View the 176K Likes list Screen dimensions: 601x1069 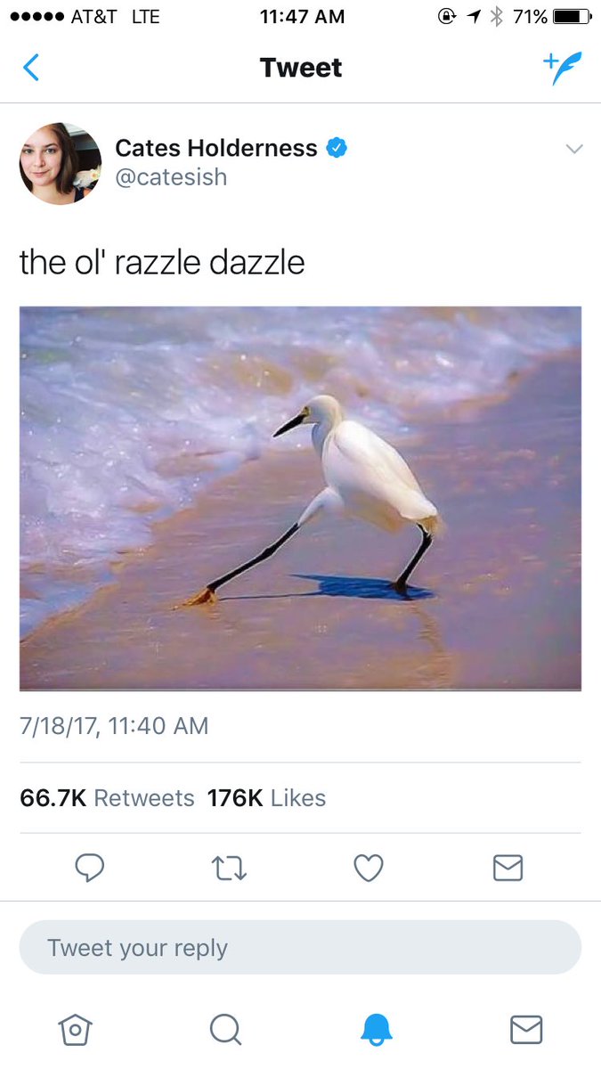point(267,798)
